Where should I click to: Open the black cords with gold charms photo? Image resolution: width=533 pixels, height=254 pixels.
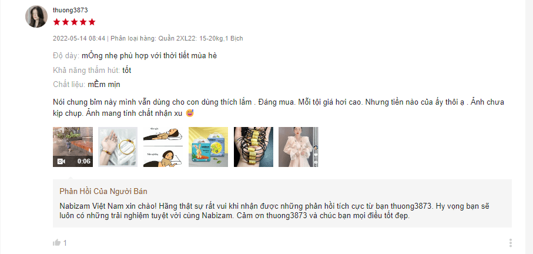pos(254,147)
